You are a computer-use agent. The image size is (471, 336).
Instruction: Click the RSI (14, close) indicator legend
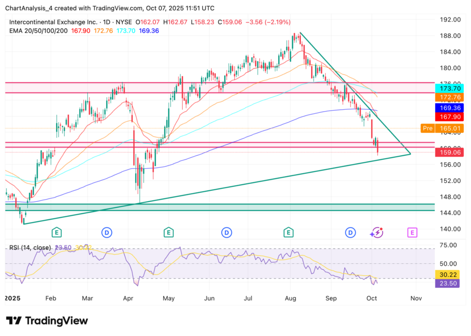coord(30,248)
